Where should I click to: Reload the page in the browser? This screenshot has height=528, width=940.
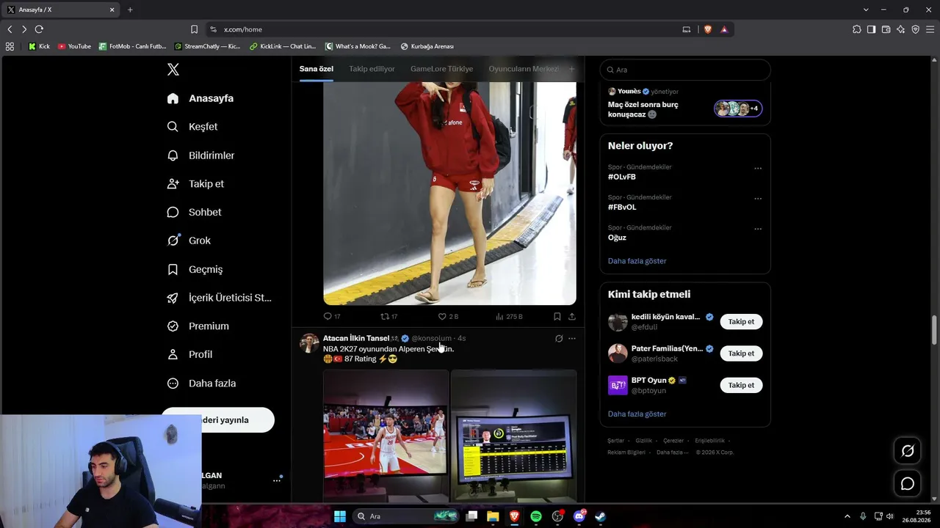pos(39,29)
